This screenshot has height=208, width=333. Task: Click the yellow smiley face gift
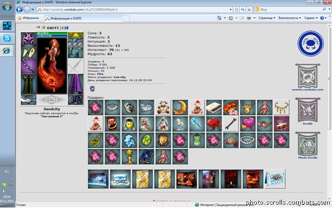tap(129, 124)
